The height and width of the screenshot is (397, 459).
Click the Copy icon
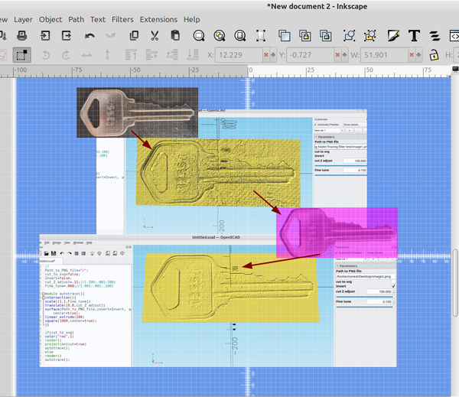[x=134, y=36]
